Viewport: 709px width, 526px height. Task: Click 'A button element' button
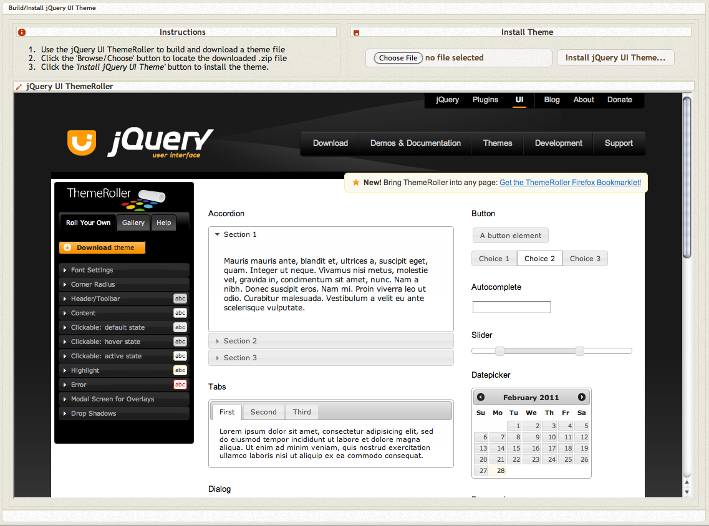(x=511, y=236)
